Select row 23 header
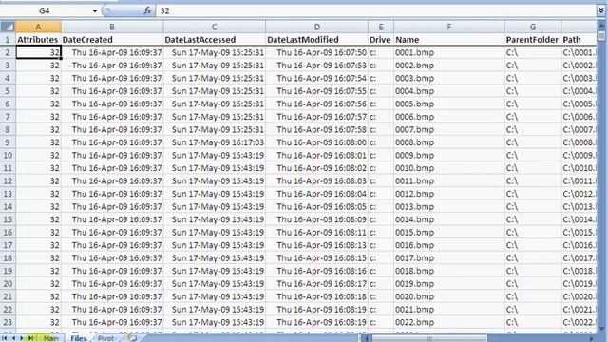Screen dimensions: 608x342 tap(8, 322)
